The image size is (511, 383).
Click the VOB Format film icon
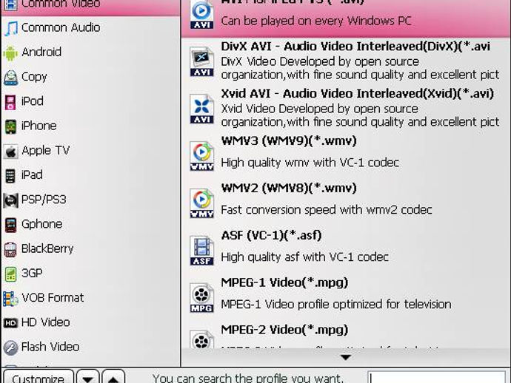pyautogui.click(x=11, y=299)
